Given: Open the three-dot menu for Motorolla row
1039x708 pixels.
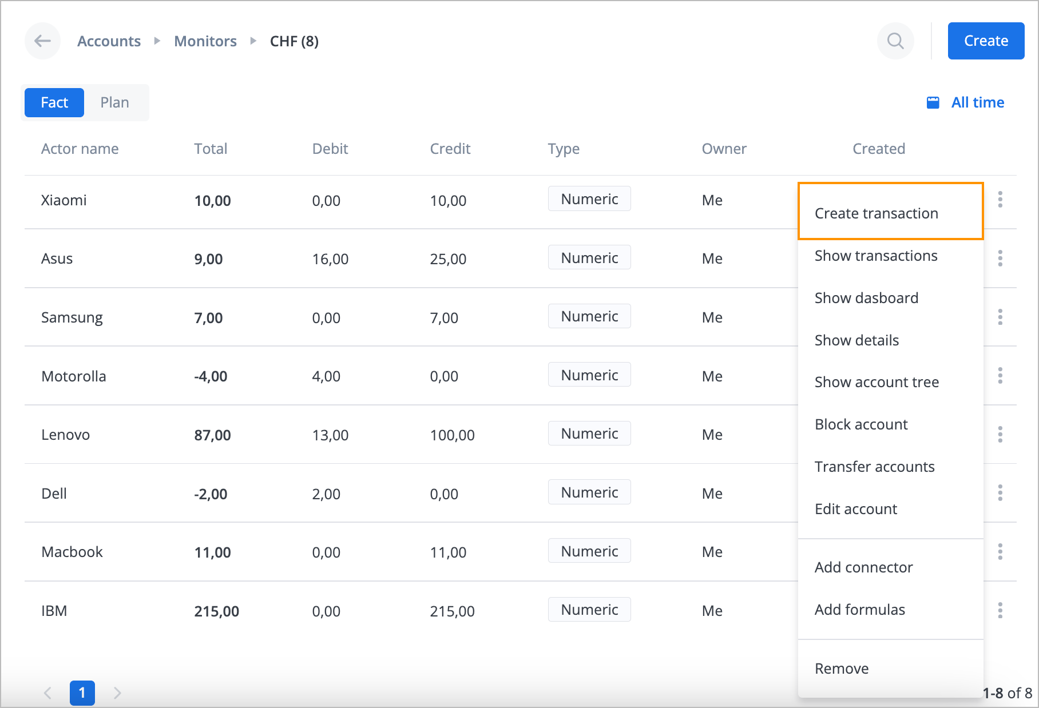Looking at the screenshot, I should [x=1000, y=376].
